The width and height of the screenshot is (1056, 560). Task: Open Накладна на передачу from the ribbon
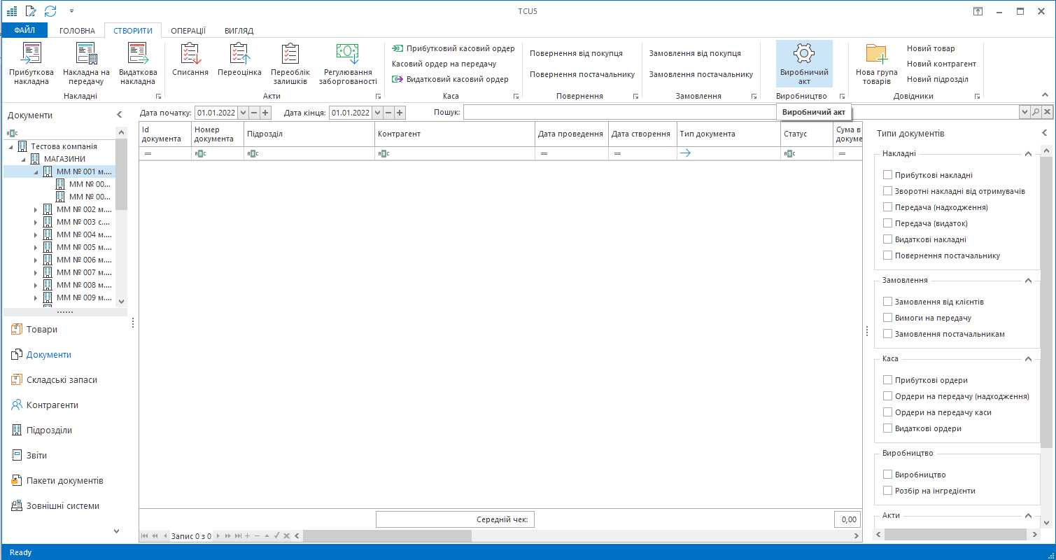(x=86, y=64)
